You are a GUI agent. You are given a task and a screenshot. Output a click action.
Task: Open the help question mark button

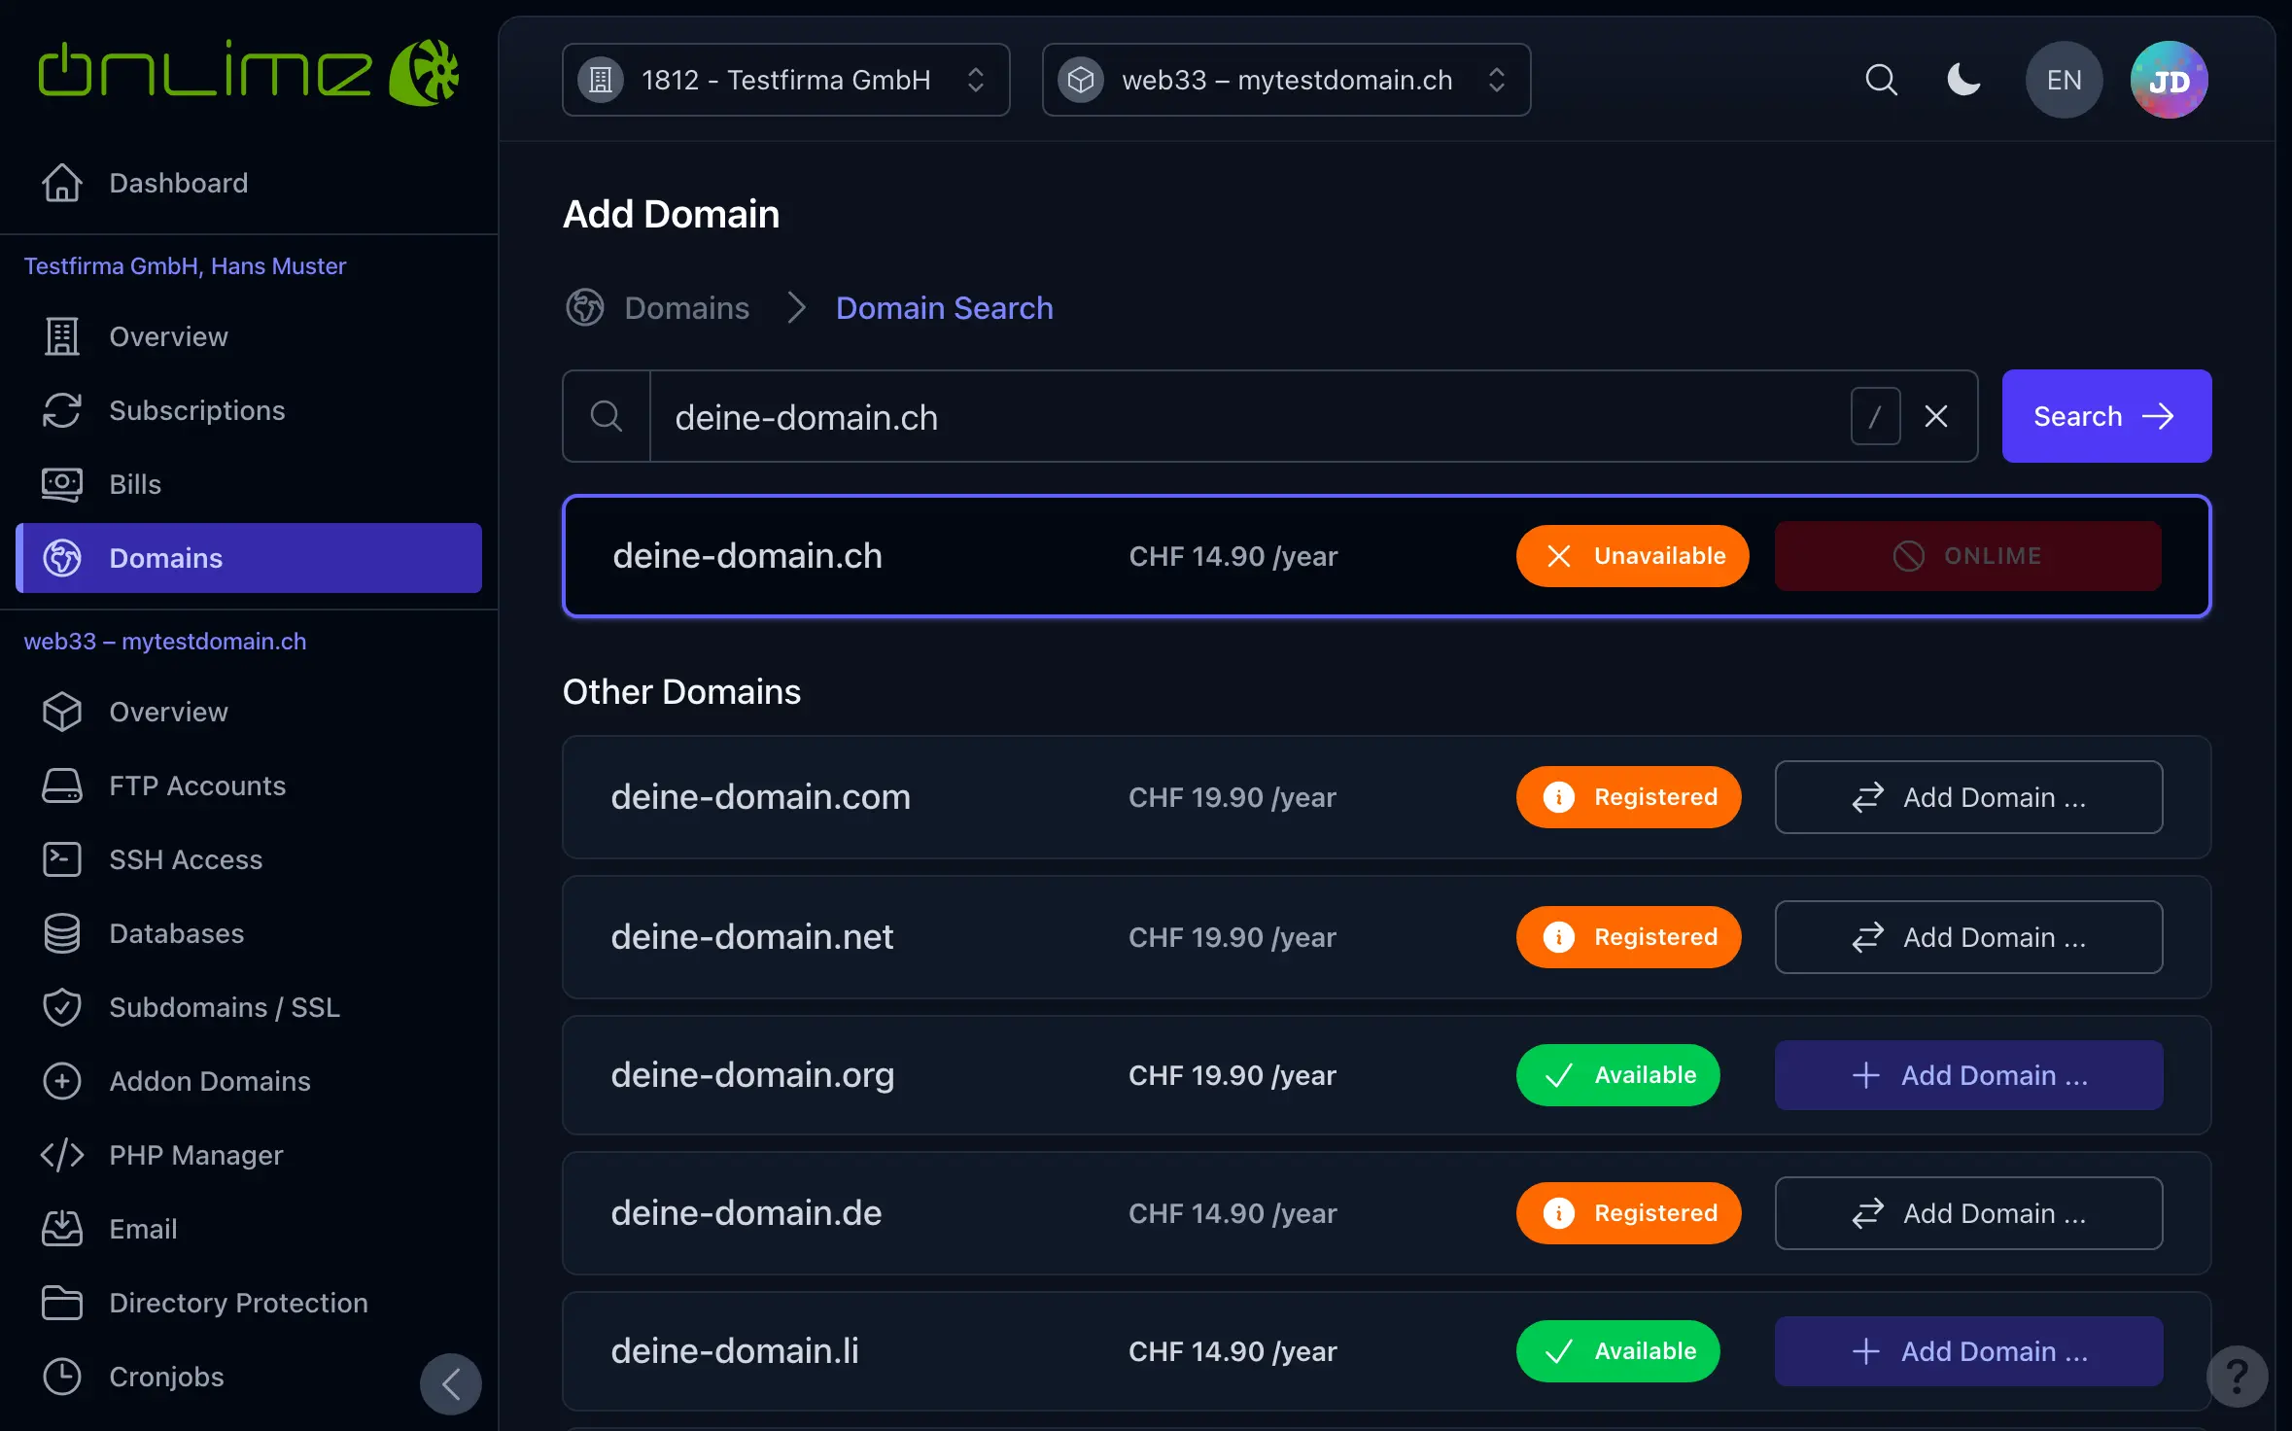point(2237,1376)
